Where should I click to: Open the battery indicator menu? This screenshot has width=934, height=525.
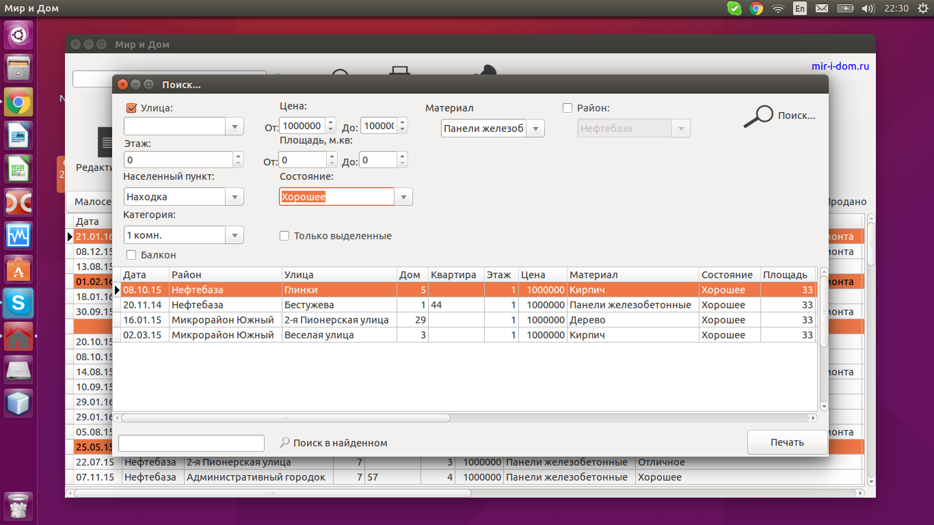(x=845, y=8)
